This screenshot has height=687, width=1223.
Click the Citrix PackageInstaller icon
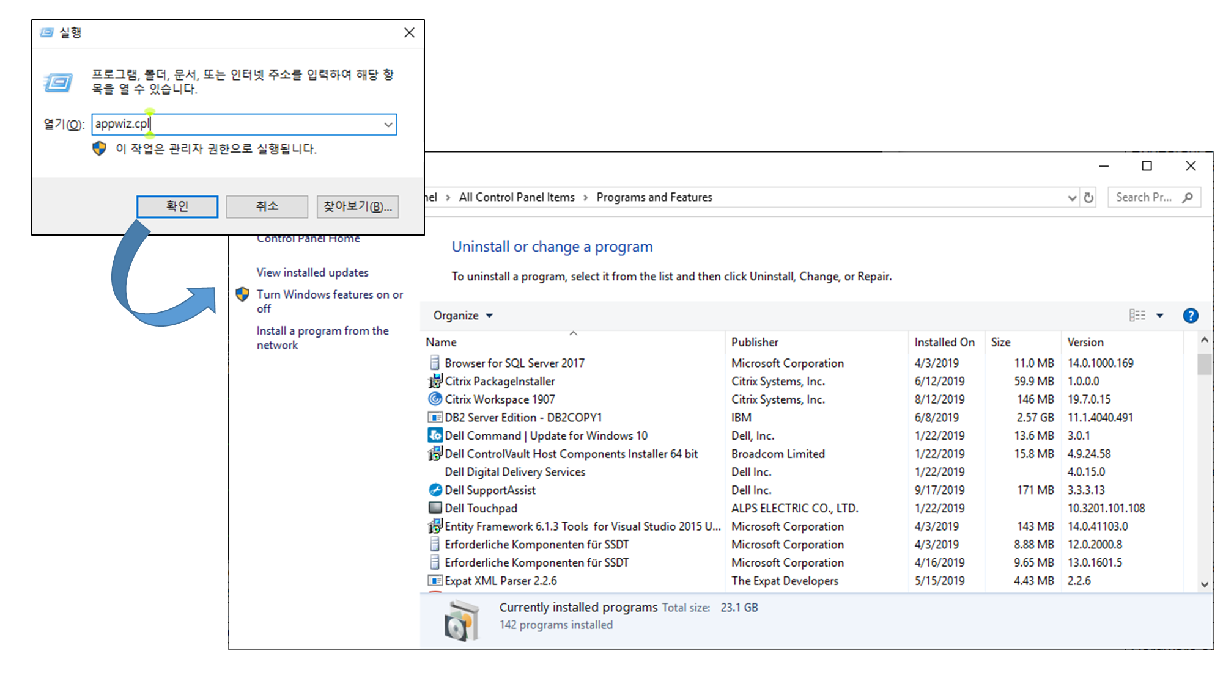[x=435, y=381]
